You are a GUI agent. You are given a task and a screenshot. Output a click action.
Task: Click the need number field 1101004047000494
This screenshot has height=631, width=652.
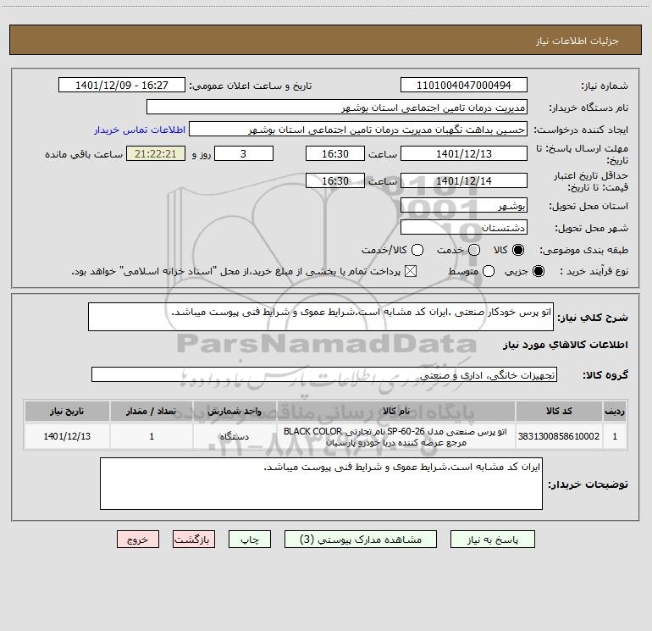pos(464,85)
